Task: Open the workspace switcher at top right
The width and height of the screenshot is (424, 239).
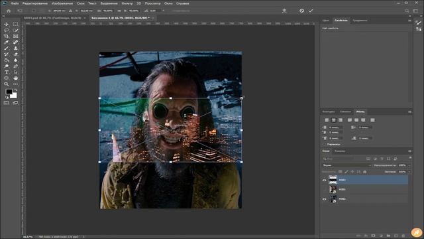Action: tap(415, 11)
